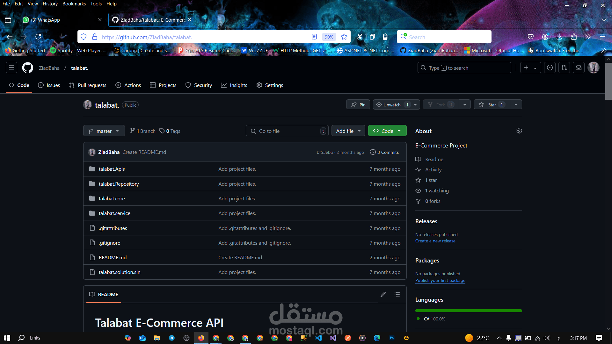The image size is (612, 344).
Task: Open the green Code dropdown button
Action: pos(387,131)
